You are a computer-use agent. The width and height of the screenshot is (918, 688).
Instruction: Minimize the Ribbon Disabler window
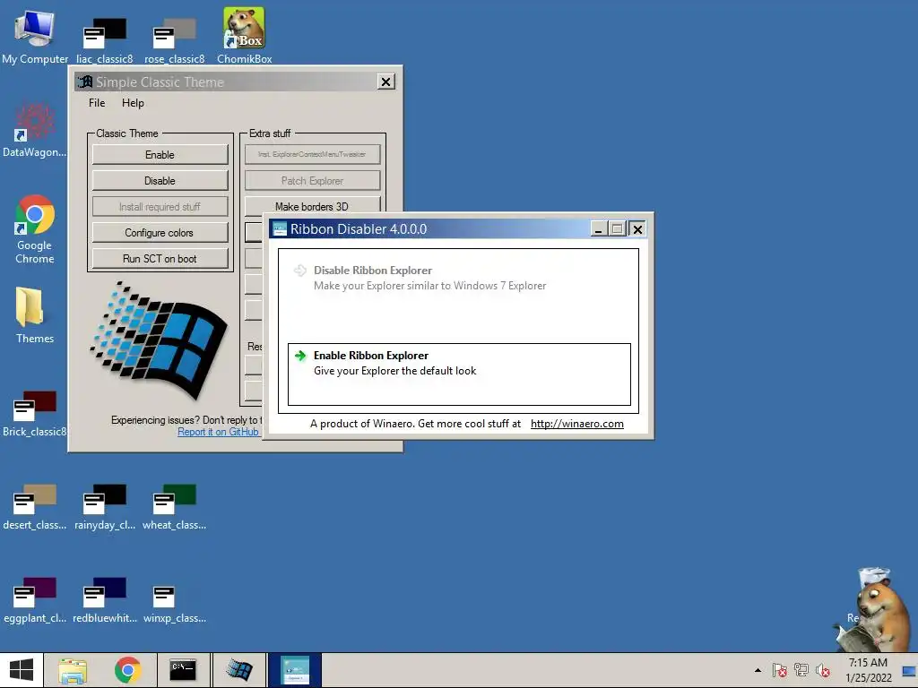point(598,228)
